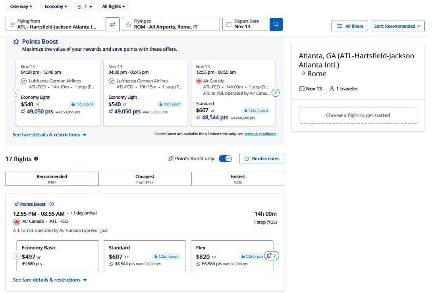Click the '1 traveler' summary text
The width and height of the screenshot is (434, 293).
(x=347, y=89)
